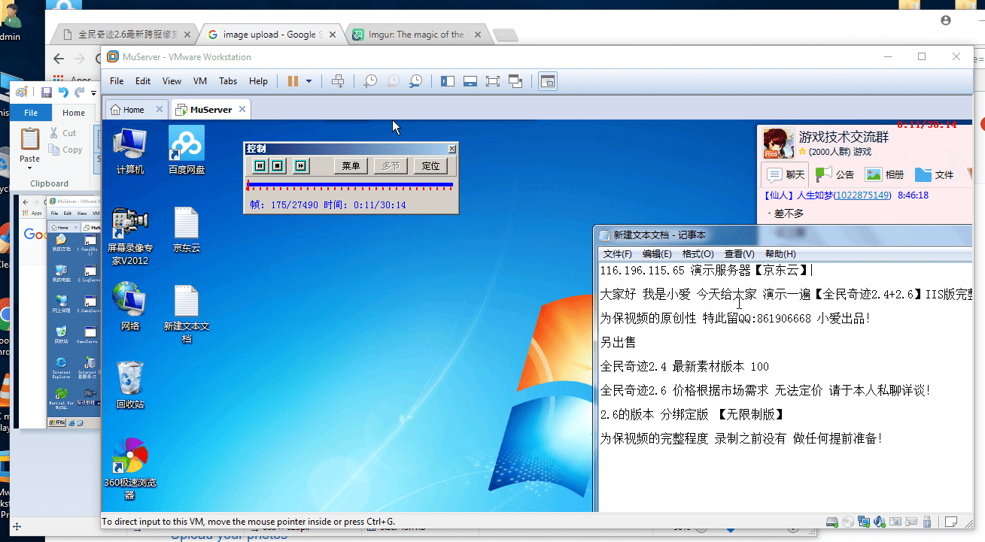Toggle the console view icon

pyautogui.click(x=548, y=81)
